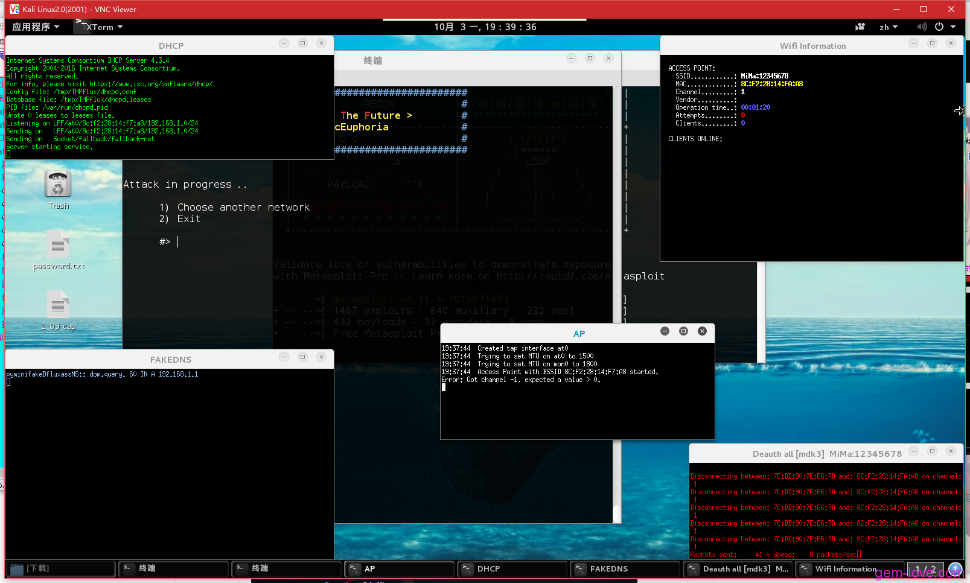Minimize the VNC Viewer window
The width and height of the screenshot is (970, 583).
click(896, 9)
